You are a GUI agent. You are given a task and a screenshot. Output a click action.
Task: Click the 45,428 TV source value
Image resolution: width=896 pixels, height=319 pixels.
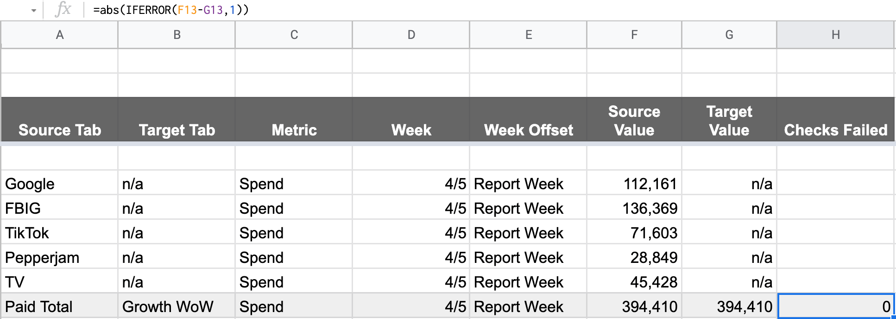coord(634,282)
